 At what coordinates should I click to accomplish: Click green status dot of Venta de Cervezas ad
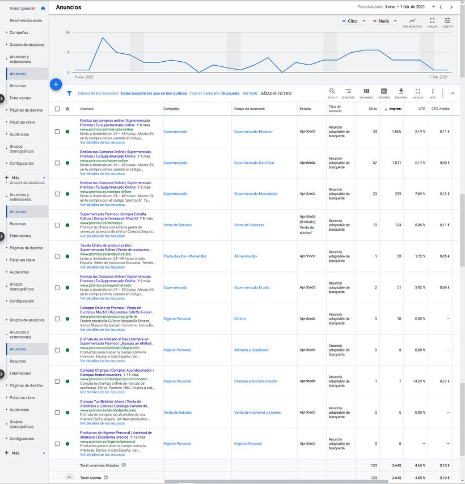[x=67, y=226]
